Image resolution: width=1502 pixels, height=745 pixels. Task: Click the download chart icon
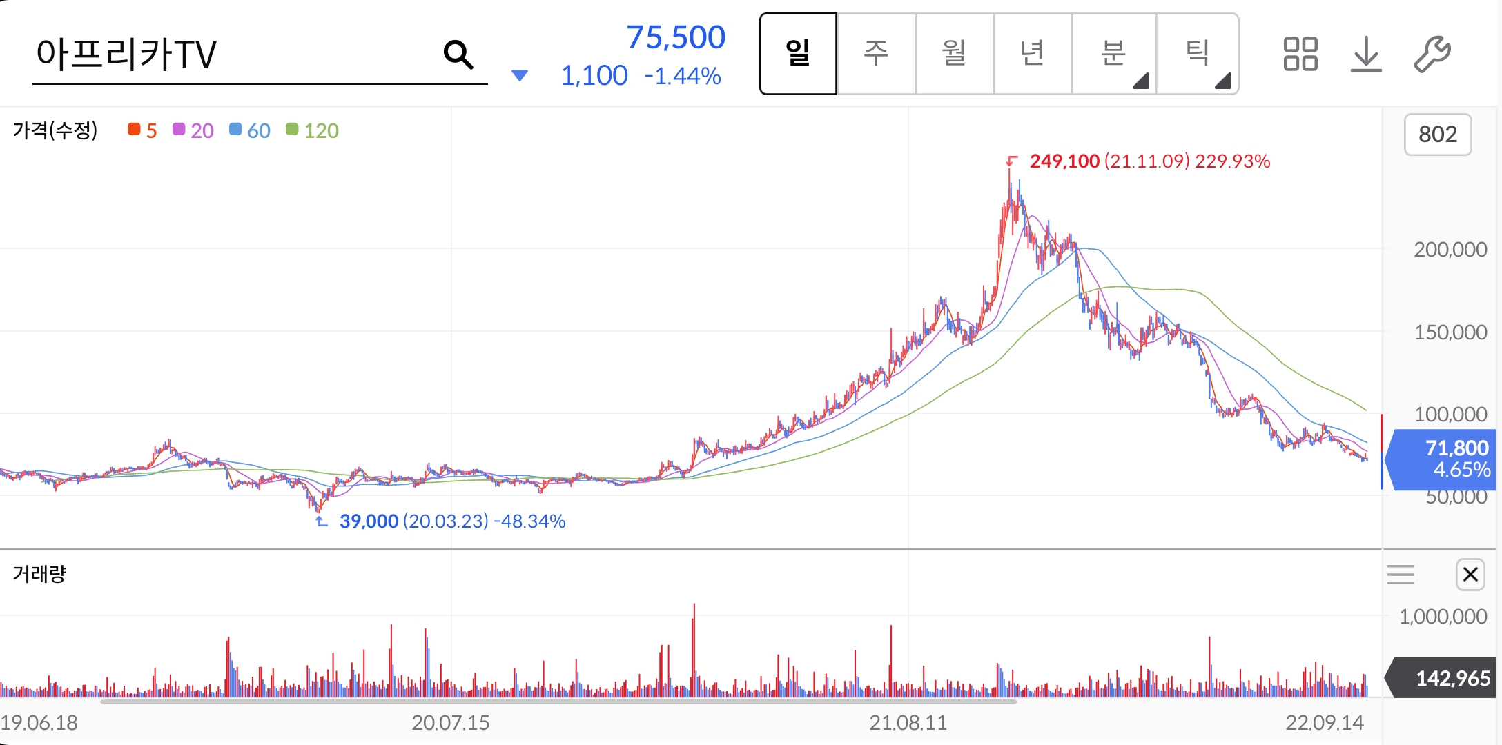(1365, 54)
